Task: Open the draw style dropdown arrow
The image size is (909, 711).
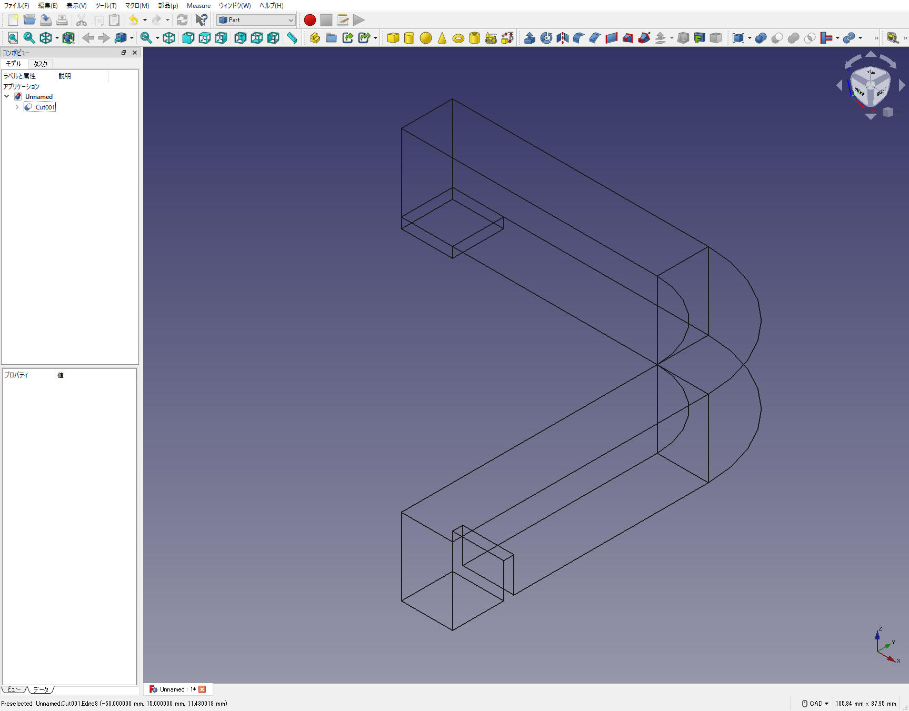Action: [x=57, y=38]
